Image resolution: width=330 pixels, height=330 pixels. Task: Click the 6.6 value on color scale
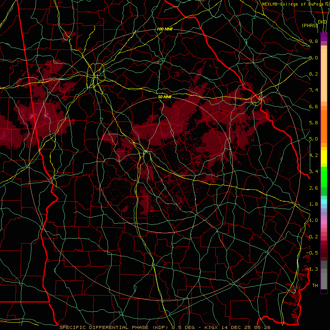[313, 106]
